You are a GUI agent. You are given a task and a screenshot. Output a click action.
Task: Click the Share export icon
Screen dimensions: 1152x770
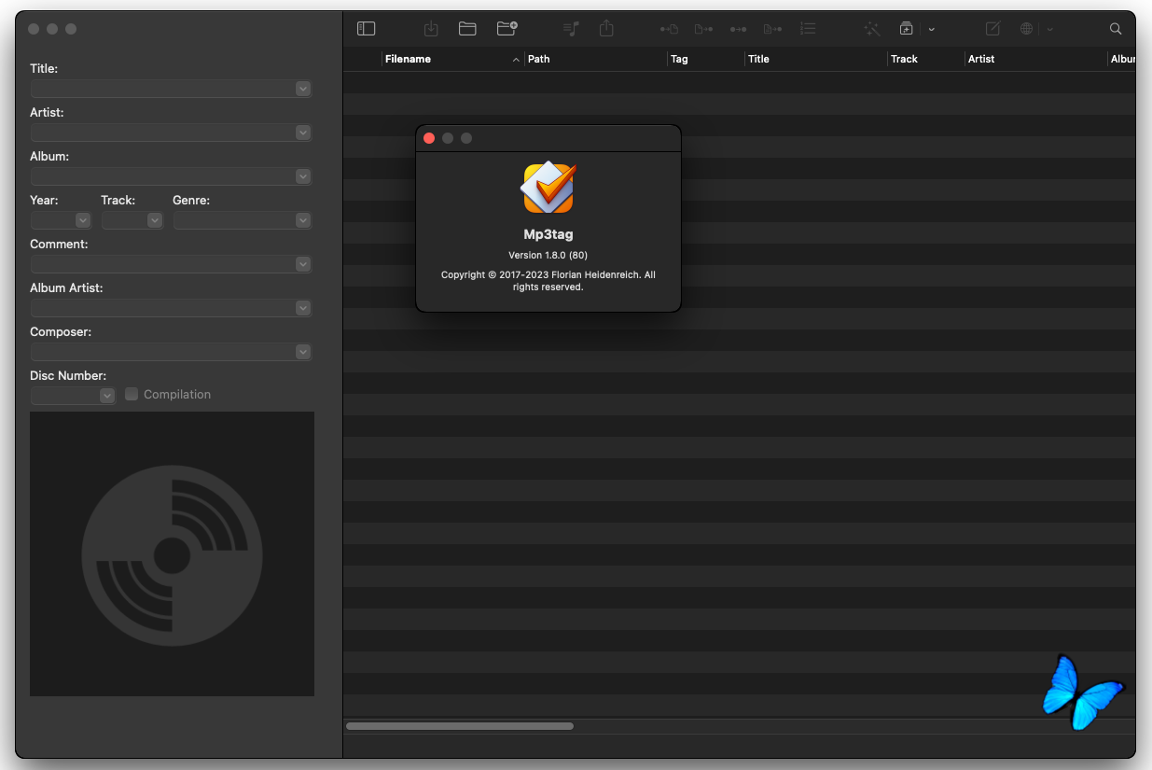(606, 29)
